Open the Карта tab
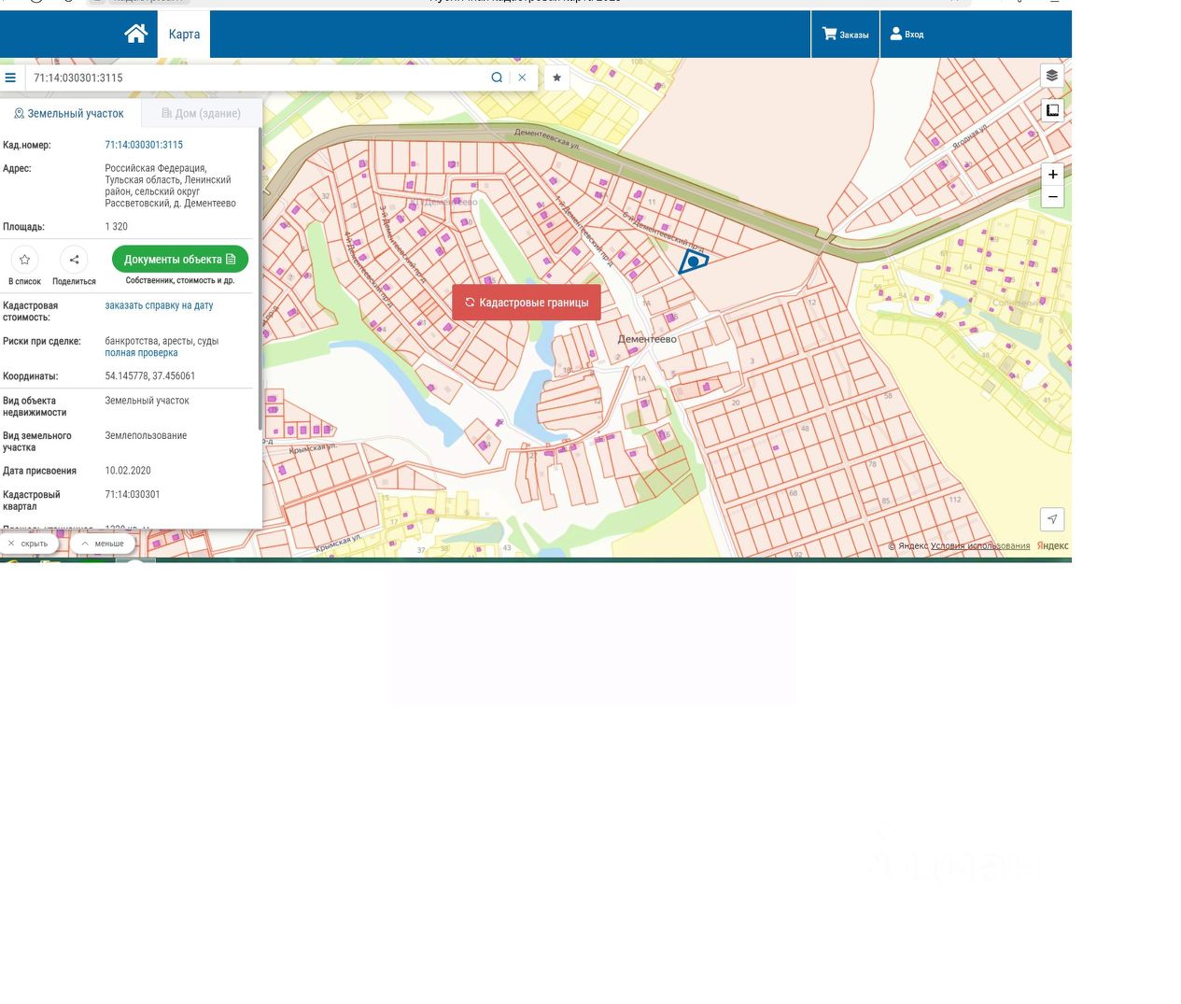The width and height of the screenshot is (1181, 1004). (184, 35)
